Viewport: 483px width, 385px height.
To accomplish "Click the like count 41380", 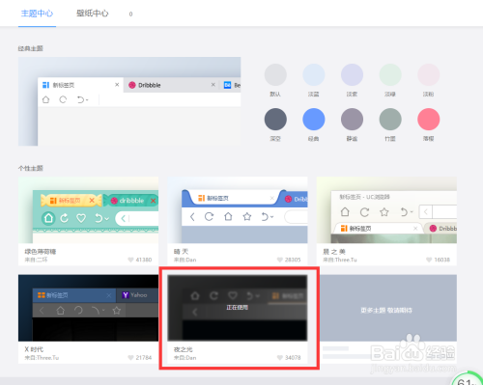I will click(144, 260).
